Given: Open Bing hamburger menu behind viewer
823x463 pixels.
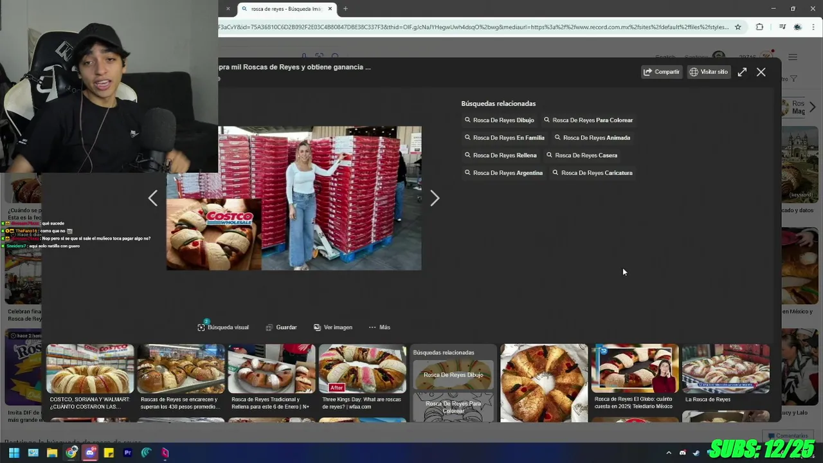Looking at the screenshot, I should (793, 57).
